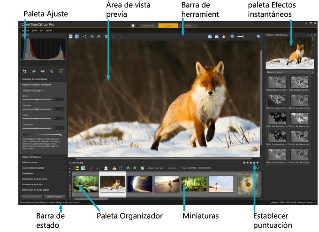
Task: Select the Crop tool in Adjust palette
Action: 24,72
